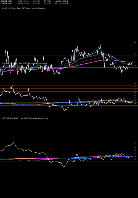
Task: Click the 19 price label on weekly chart
Action: click(135, 84)
